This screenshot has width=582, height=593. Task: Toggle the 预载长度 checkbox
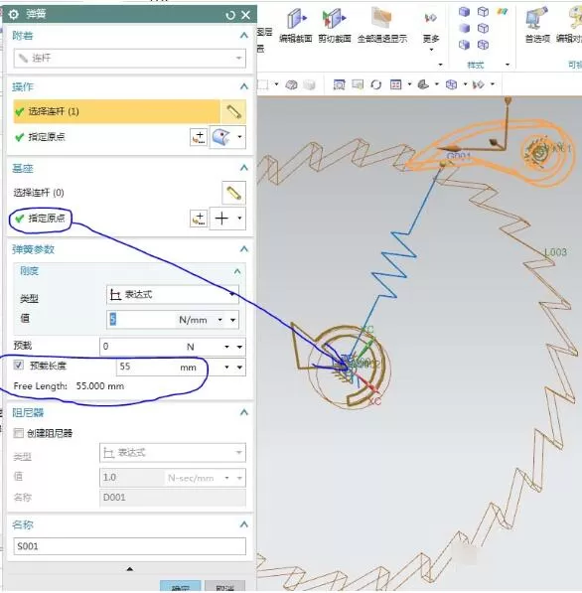click(x=19, y=365)
